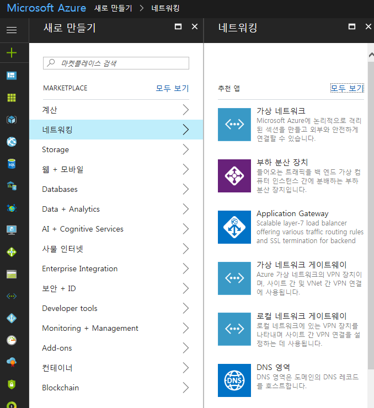Image resolution: width=374 pixels, height=408 pixels.
Task: Maximize the 새로 만들기 blade
Action: coord(178,26)
